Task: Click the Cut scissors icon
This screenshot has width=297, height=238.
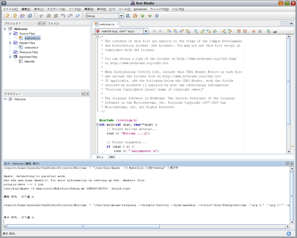Action: click(41, 16)
